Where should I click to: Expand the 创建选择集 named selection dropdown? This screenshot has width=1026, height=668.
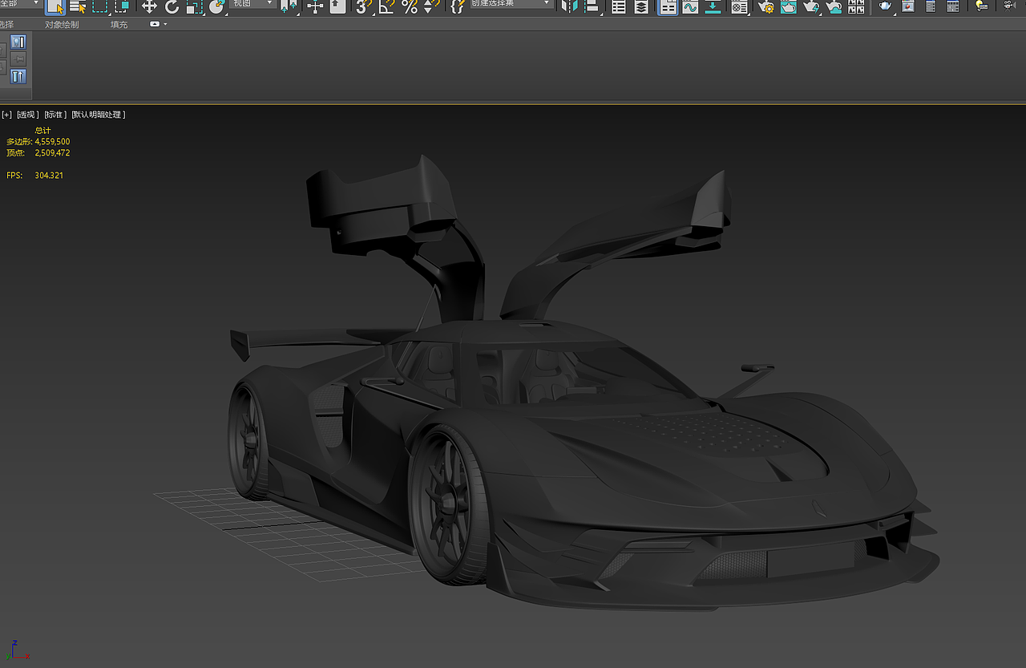coord(511,3)
